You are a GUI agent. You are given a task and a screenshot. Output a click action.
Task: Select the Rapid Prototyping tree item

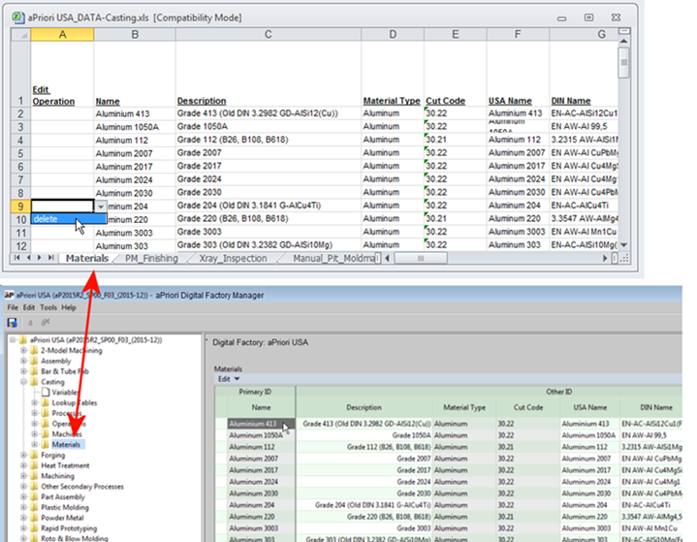pyautogui.click(x=69, y=528)
